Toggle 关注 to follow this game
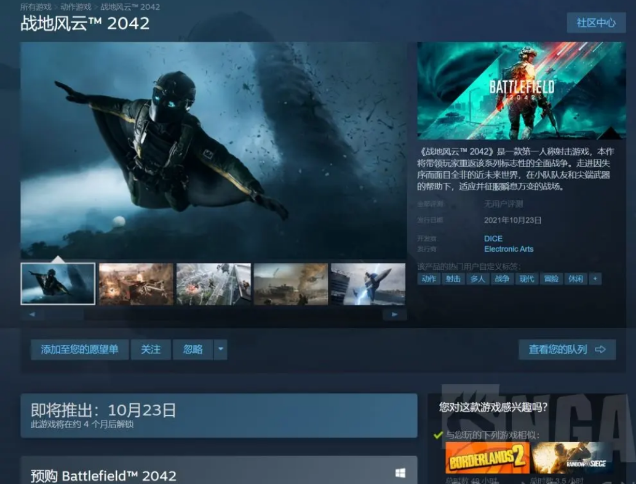Screen dimensions: 636x484 [151, 350]
